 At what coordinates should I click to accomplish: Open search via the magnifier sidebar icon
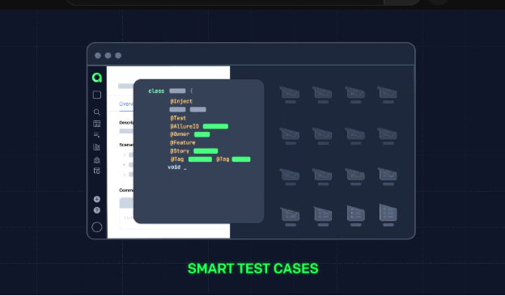click(x=96, y=112)
